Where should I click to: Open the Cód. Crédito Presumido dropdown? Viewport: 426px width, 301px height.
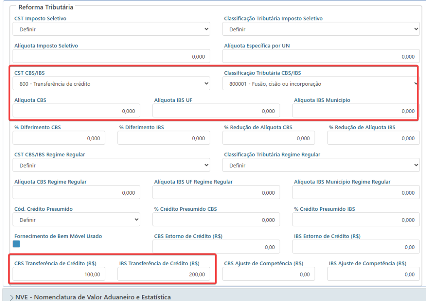click(x=77, y=220)
